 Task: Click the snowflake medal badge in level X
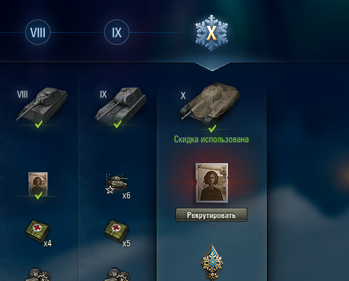click(212, 263)
